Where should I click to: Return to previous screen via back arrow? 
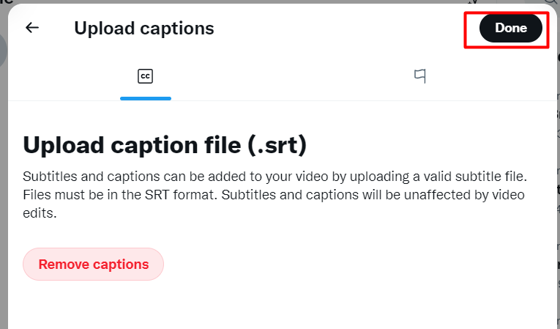click(32, 28)
